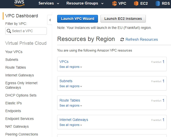Expand See all regions under Route Tables
The image size is (171, 137).
[71, 106]
